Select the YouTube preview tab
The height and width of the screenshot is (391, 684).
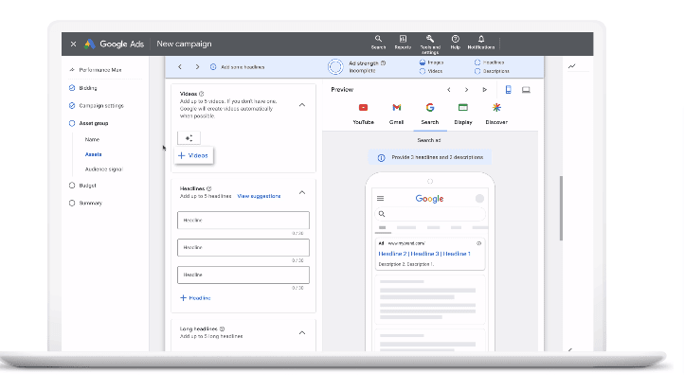[364, 115]
